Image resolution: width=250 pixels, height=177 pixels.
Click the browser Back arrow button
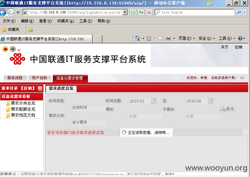click(3, 12)
